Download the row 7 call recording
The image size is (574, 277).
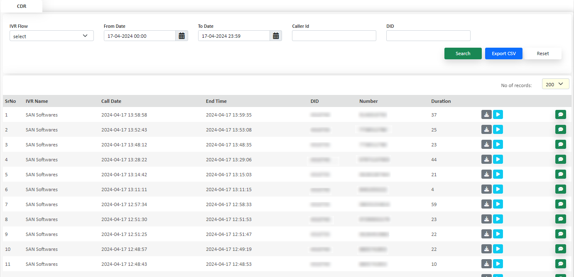(486, 204)
